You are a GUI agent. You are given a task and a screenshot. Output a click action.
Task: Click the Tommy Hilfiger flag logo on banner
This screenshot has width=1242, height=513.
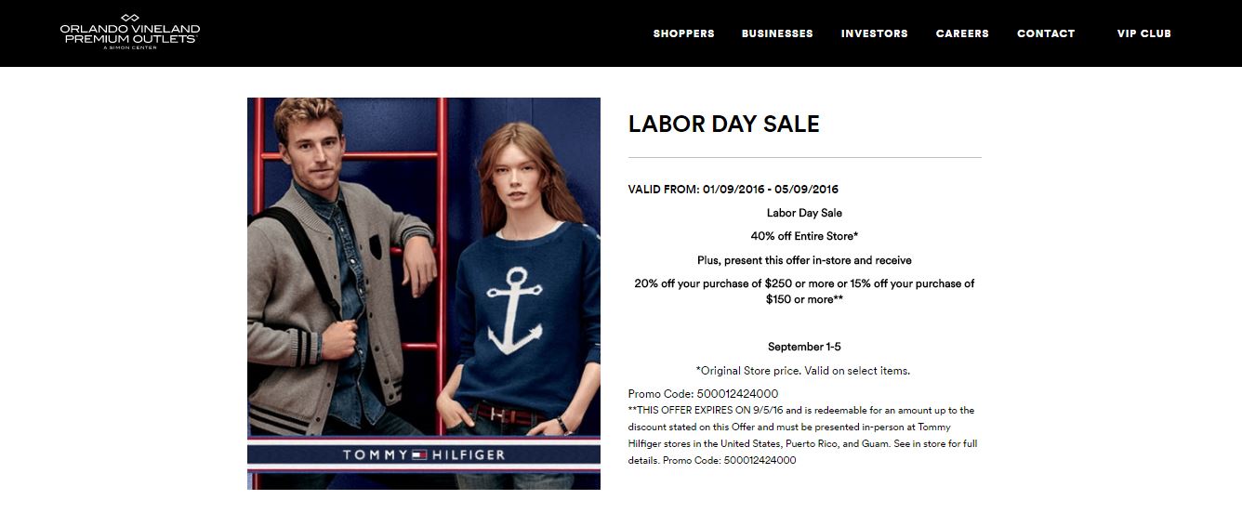tap(419, 455)
